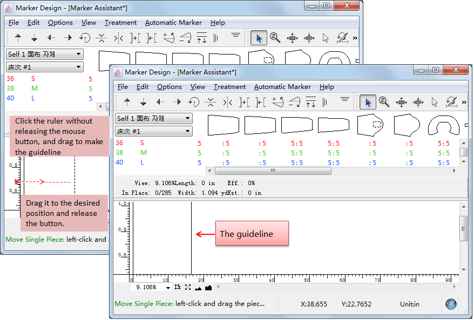Select the zoom magnifier tool in front window
The image size is (474, 320).
(x=384, y=102)
